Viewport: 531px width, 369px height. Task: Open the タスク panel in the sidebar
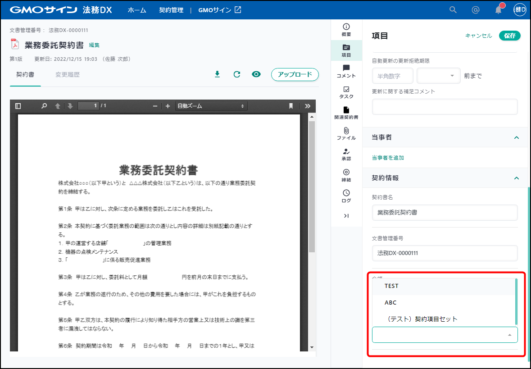click(346, 92)
